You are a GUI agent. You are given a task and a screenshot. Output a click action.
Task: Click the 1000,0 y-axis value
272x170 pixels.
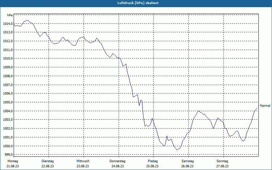click(8, 146)
